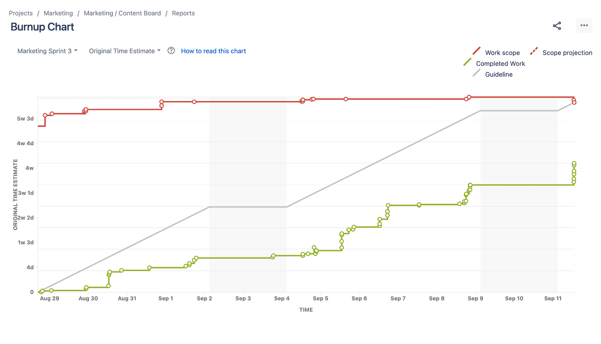
Task: Open the Reports breadcrumb item
Action: pos(183,13)
